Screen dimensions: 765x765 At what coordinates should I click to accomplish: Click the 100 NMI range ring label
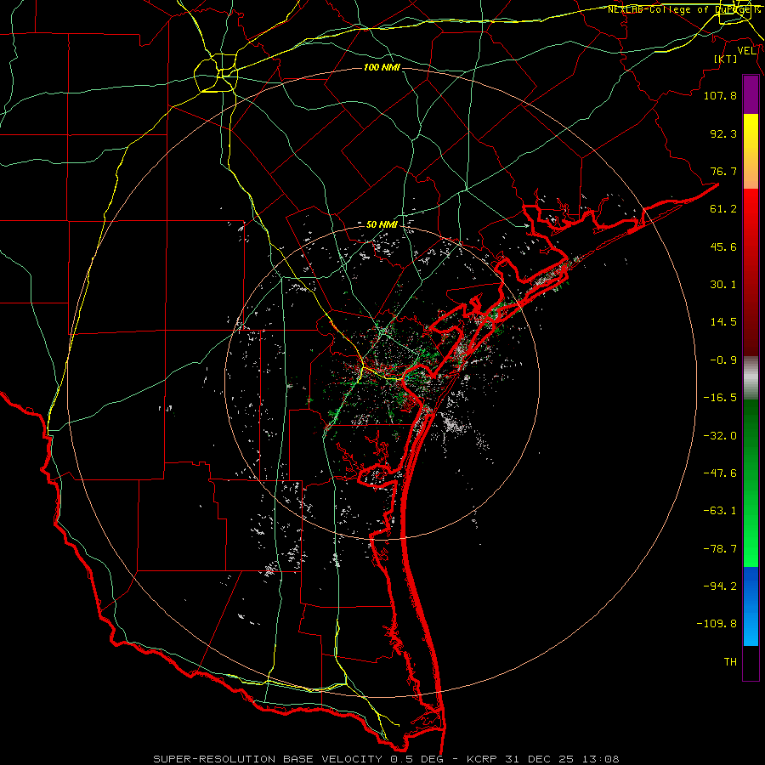coord(382,67)
